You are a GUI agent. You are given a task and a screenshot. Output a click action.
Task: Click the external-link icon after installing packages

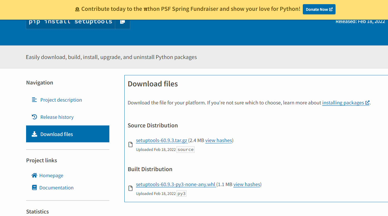pos(368,102)
